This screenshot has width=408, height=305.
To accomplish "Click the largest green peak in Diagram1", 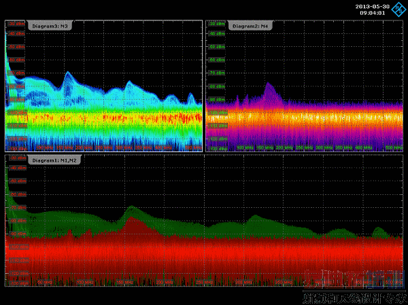I will pos(131,208).
